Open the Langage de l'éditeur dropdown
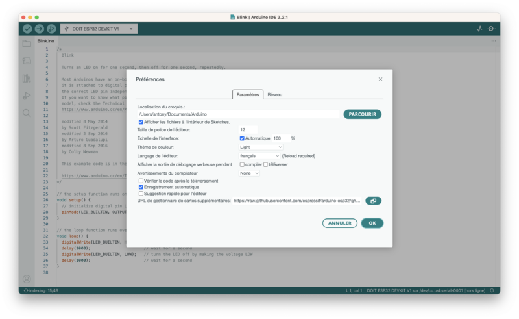519x319 pixels. (259, 156)
